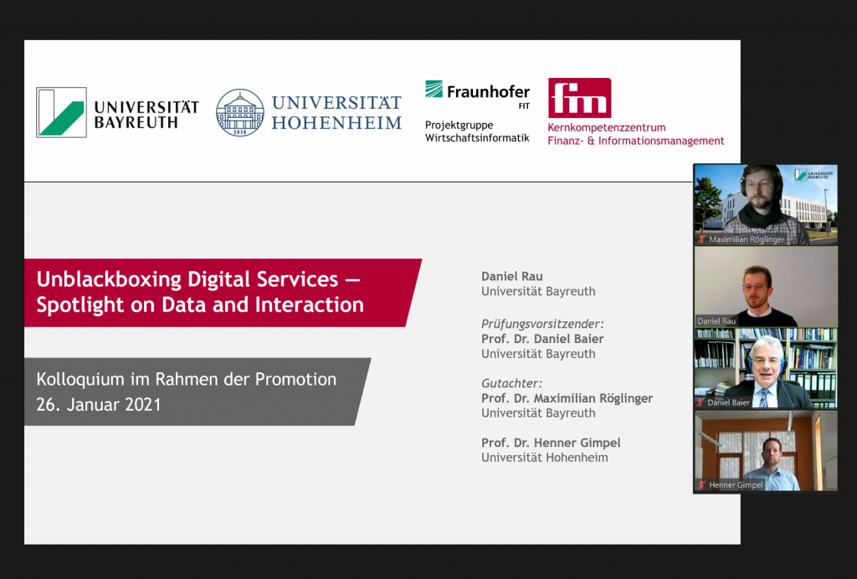Click small Bayreuth logo in Röglinger's video background

tap(813, 175)
